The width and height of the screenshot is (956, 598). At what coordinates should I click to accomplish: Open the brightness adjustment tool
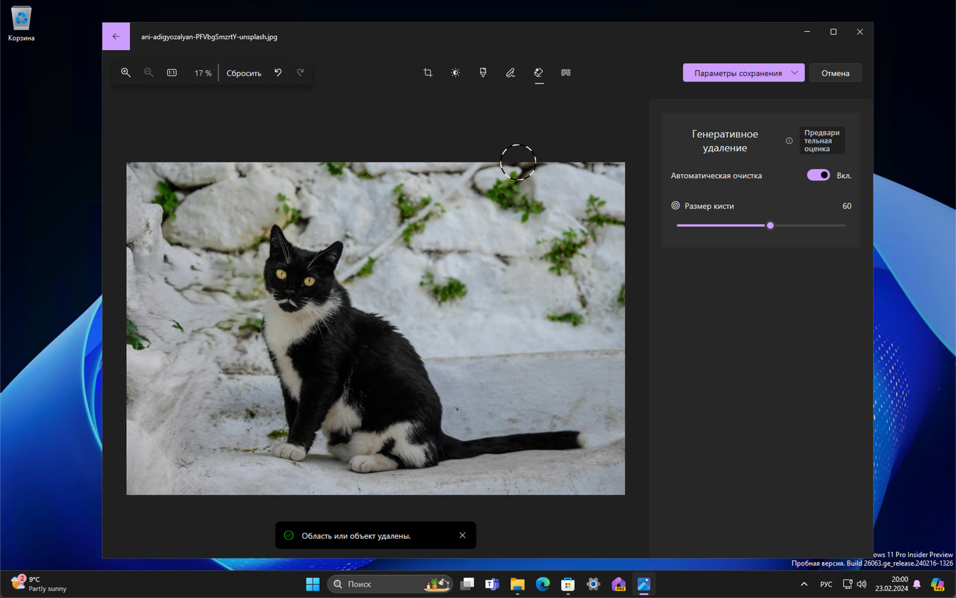(x=455, y=73)
